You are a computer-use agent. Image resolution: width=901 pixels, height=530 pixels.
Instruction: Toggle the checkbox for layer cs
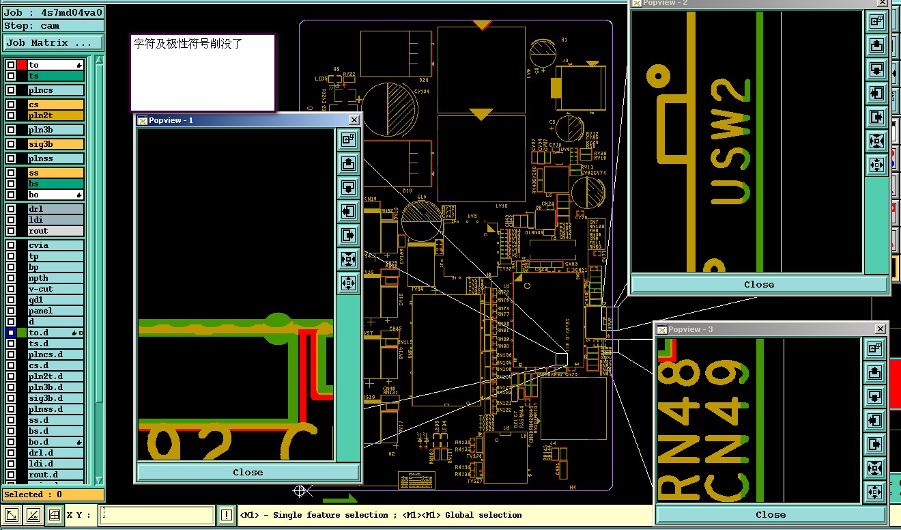(11, 104)
